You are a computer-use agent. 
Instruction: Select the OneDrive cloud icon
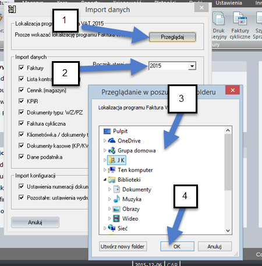(112, 141)
